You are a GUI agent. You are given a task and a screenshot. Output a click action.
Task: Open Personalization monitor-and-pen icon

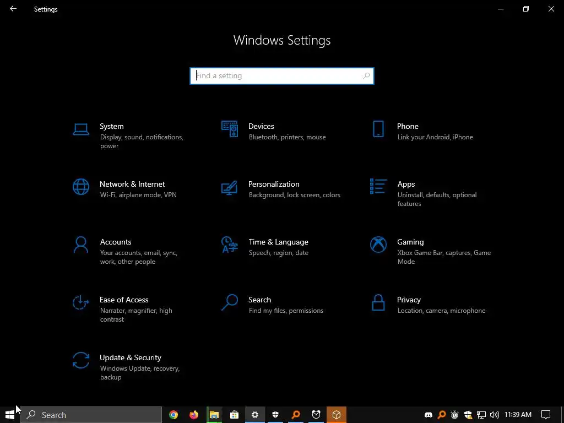pyautogui.click(x=230, y=187)
